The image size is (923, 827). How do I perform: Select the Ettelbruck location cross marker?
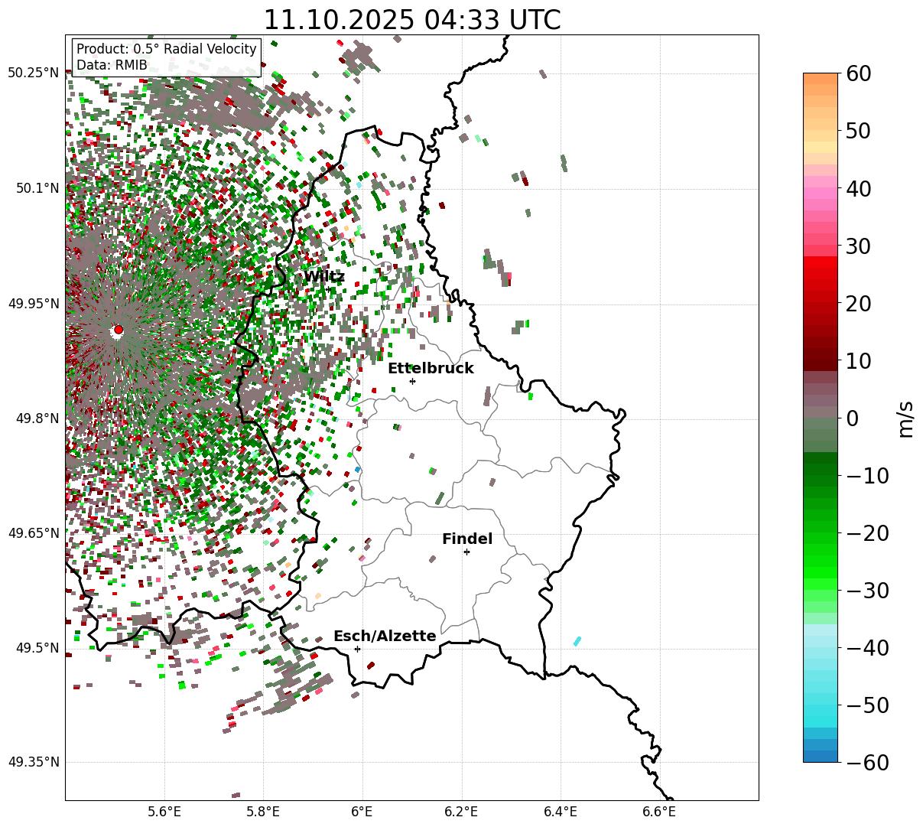(412, 381)
